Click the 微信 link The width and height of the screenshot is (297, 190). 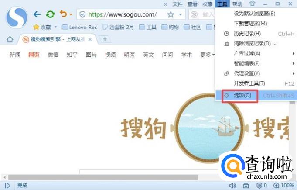(x=53, y=55)
